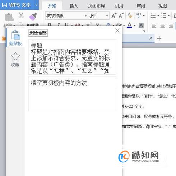Image resolution: width=176 pixels, height=176 pixels.
Task: Select the 剪贴板 clipboard panel icon
Action: coord(15,38)
